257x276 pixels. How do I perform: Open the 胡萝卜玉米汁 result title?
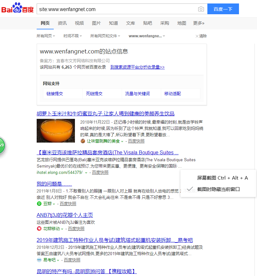(106, 113)
